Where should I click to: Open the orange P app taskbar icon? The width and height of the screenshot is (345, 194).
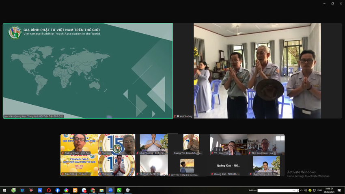(75, 190)
